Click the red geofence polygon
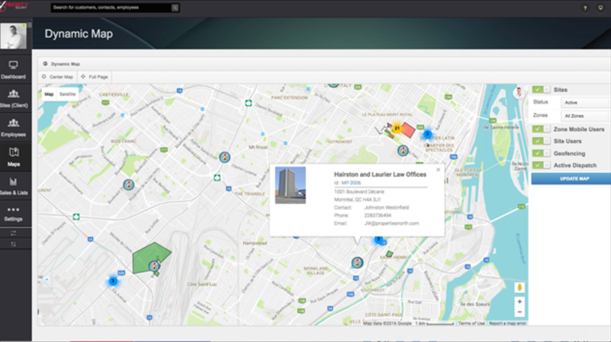Image resolution: width=611 pixels, height=342 pixels. point(408,130)
